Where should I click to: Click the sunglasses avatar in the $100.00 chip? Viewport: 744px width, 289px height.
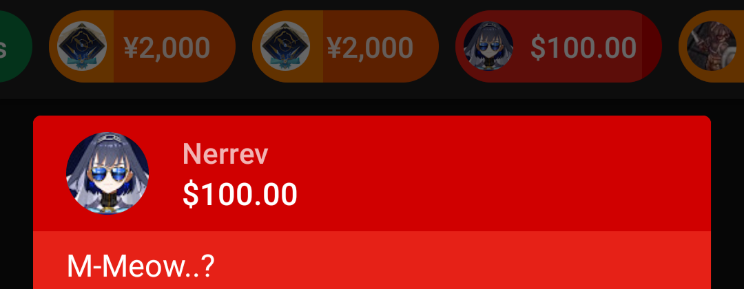[x=488, y=46]
